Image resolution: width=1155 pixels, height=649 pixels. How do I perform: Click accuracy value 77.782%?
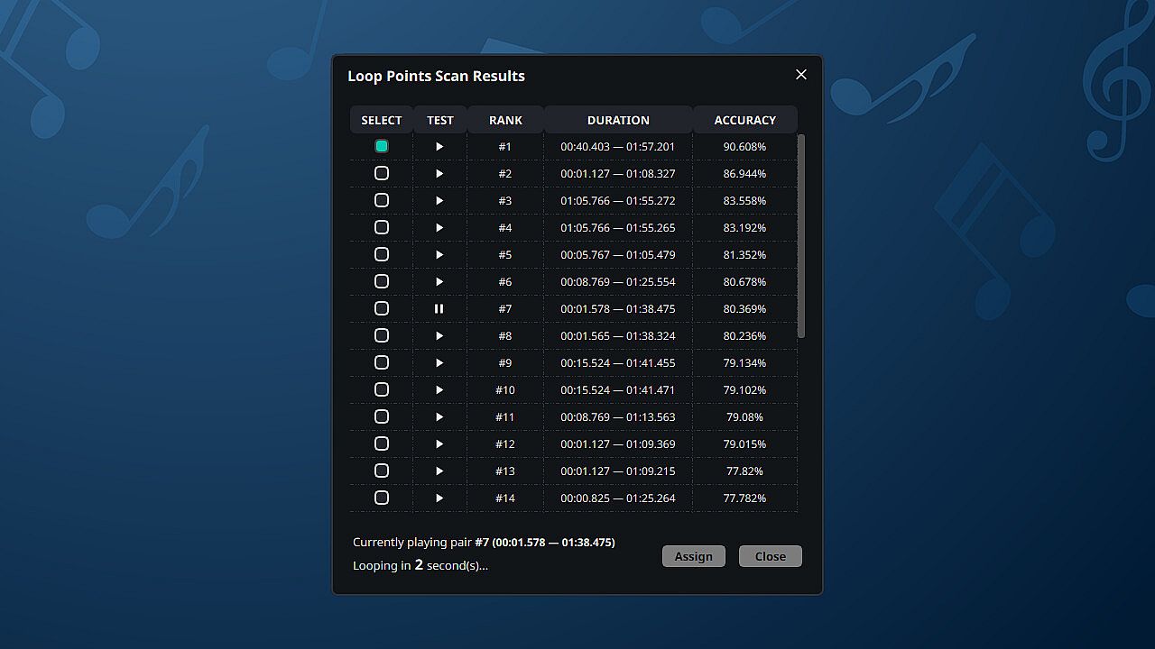tap(745, 498)
